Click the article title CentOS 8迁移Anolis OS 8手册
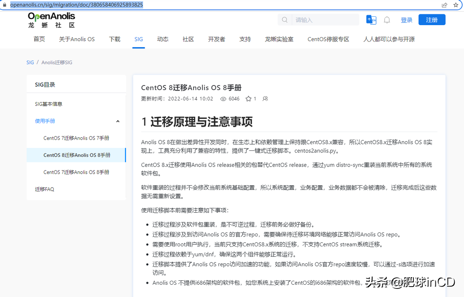Screen dimensions: 464x297 tap(191, 88)
